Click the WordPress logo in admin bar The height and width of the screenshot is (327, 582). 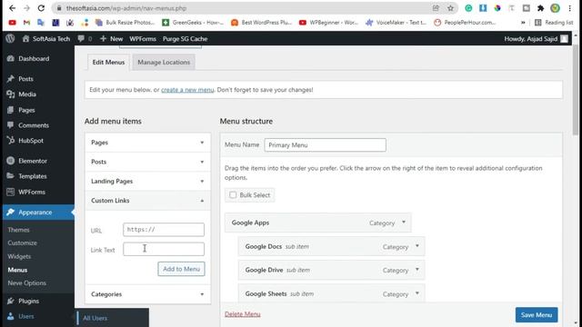(x=10, y=38)
